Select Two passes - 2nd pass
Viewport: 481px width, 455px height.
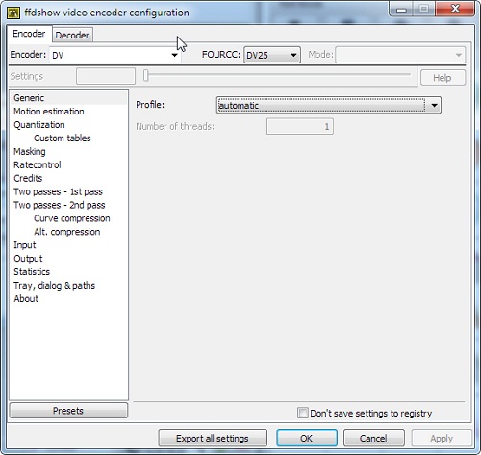(x=60, y=205)
